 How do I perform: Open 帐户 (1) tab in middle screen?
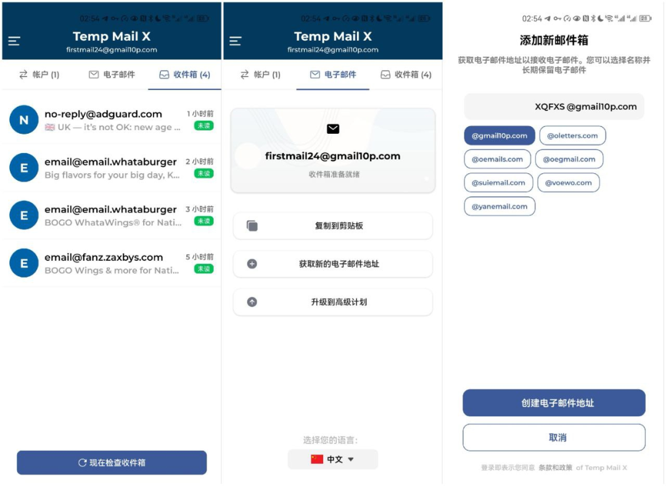tap(260, 75)
